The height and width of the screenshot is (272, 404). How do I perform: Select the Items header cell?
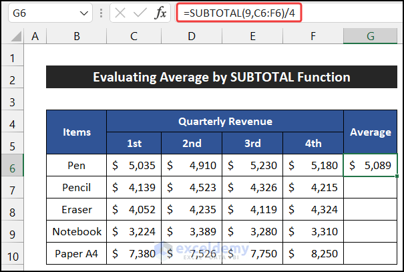tap(77, 132)
